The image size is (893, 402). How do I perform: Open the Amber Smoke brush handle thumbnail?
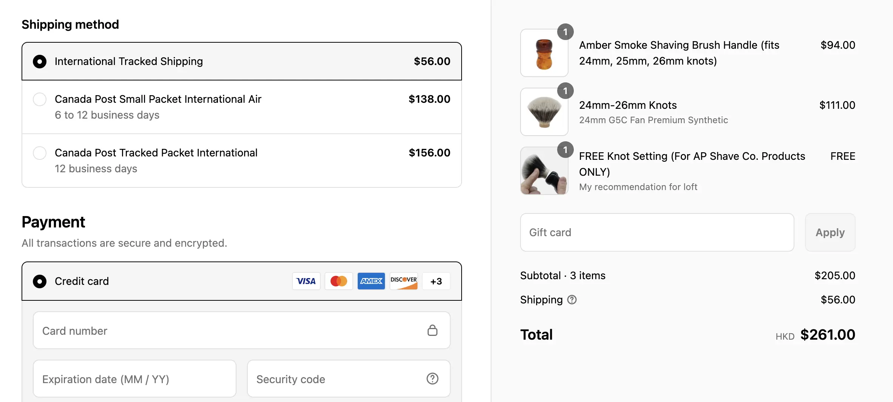coord(544,53)
